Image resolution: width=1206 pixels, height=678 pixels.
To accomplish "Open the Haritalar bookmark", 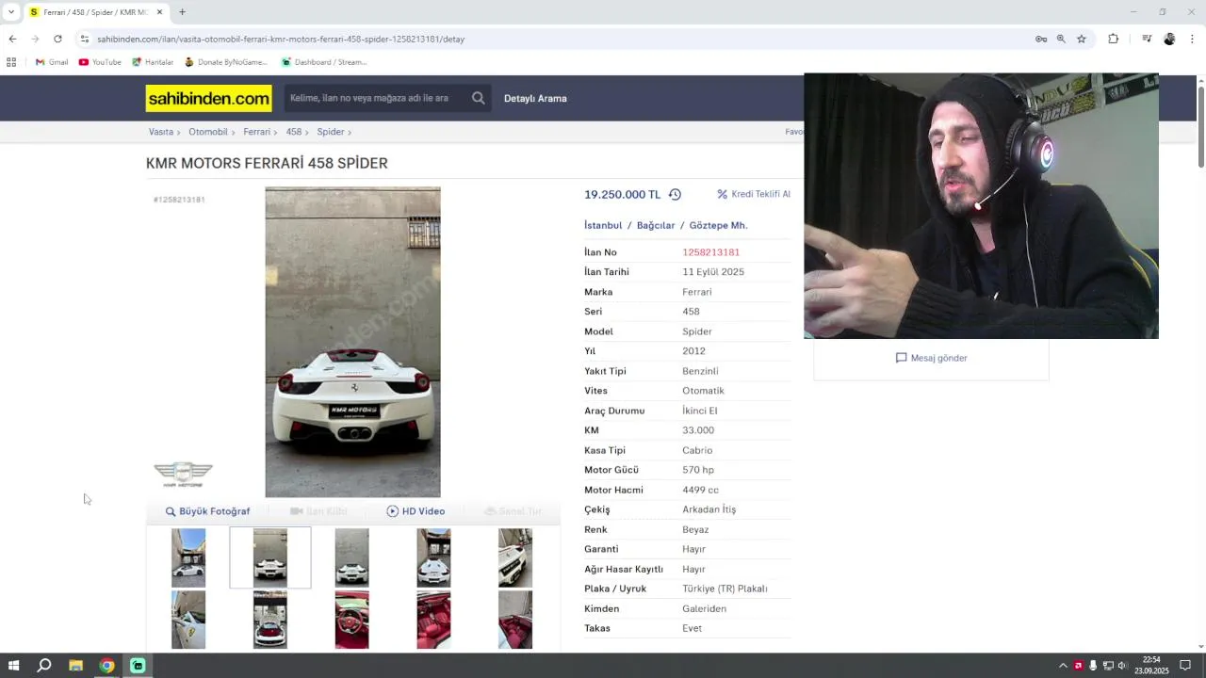I will (x=153, y=62).
